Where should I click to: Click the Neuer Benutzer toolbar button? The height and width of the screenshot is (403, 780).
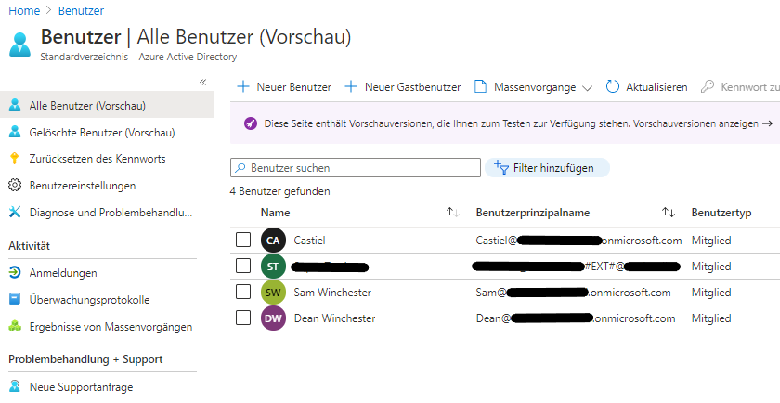(x=284, y=87)
